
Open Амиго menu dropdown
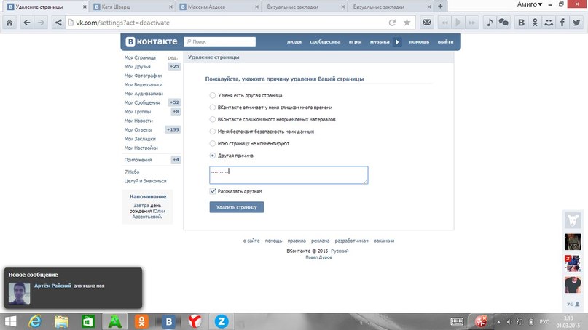(x=530, y=4)
